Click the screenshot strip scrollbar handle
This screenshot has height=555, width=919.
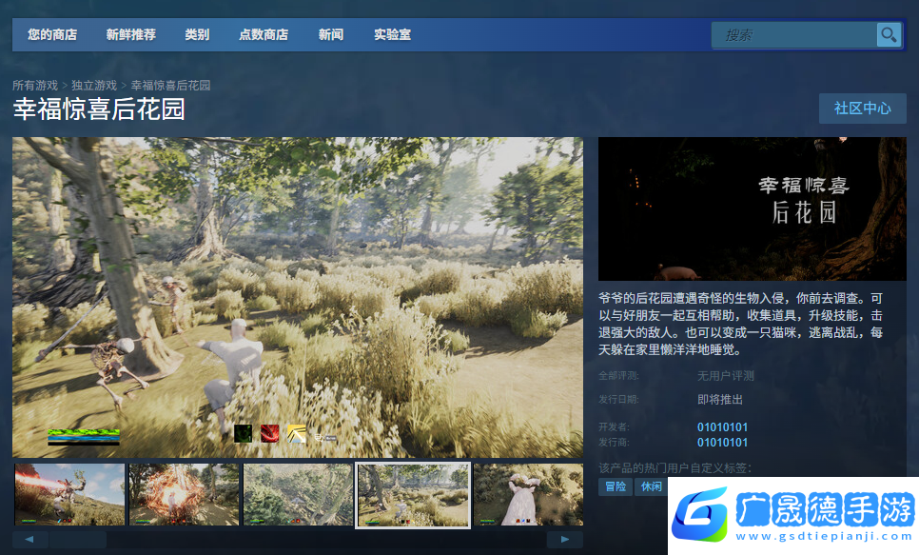pos(78,540)
